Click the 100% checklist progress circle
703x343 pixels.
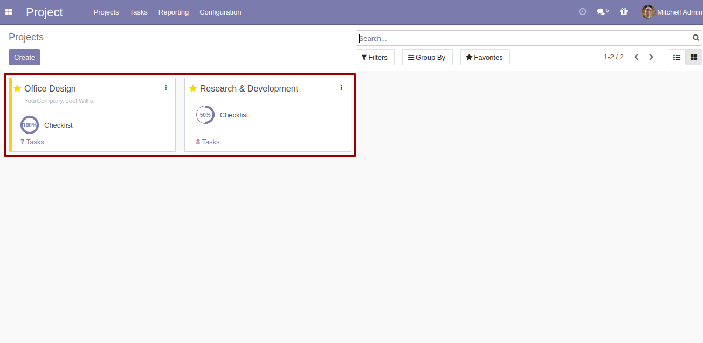tap(30, 125)
